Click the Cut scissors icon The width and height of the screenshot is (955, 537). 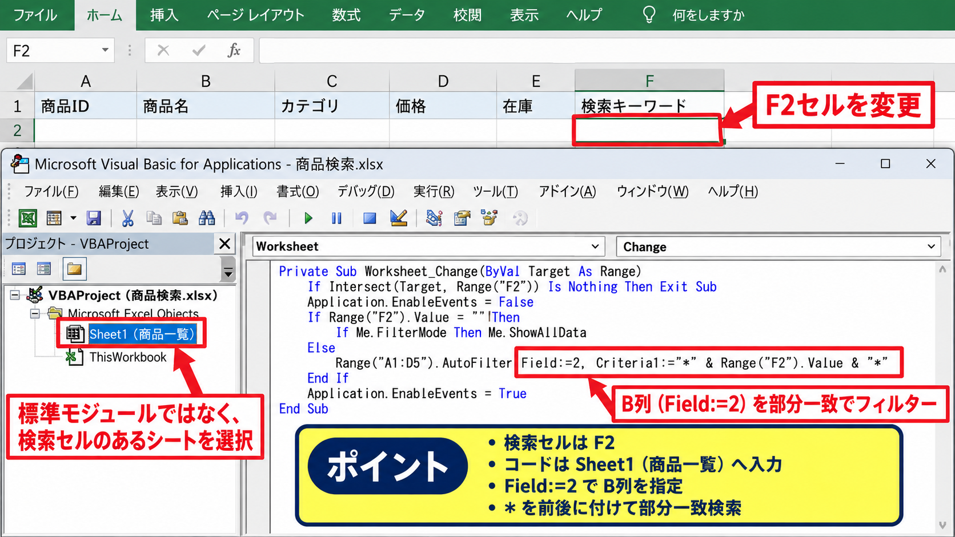point(127,218)
